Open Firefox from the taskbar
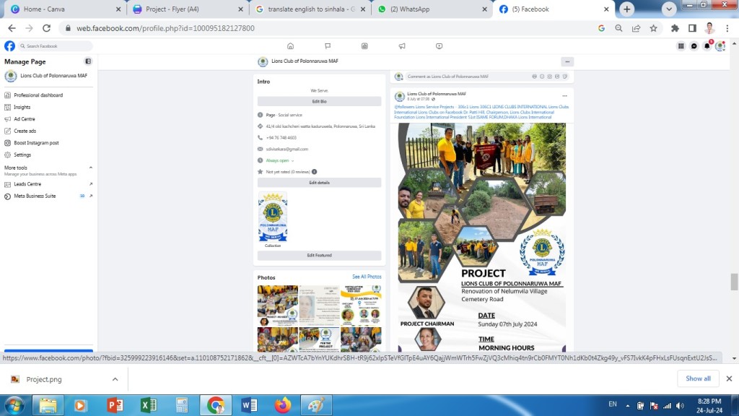Viewport: 739px width, 416px height. [283, 405]
